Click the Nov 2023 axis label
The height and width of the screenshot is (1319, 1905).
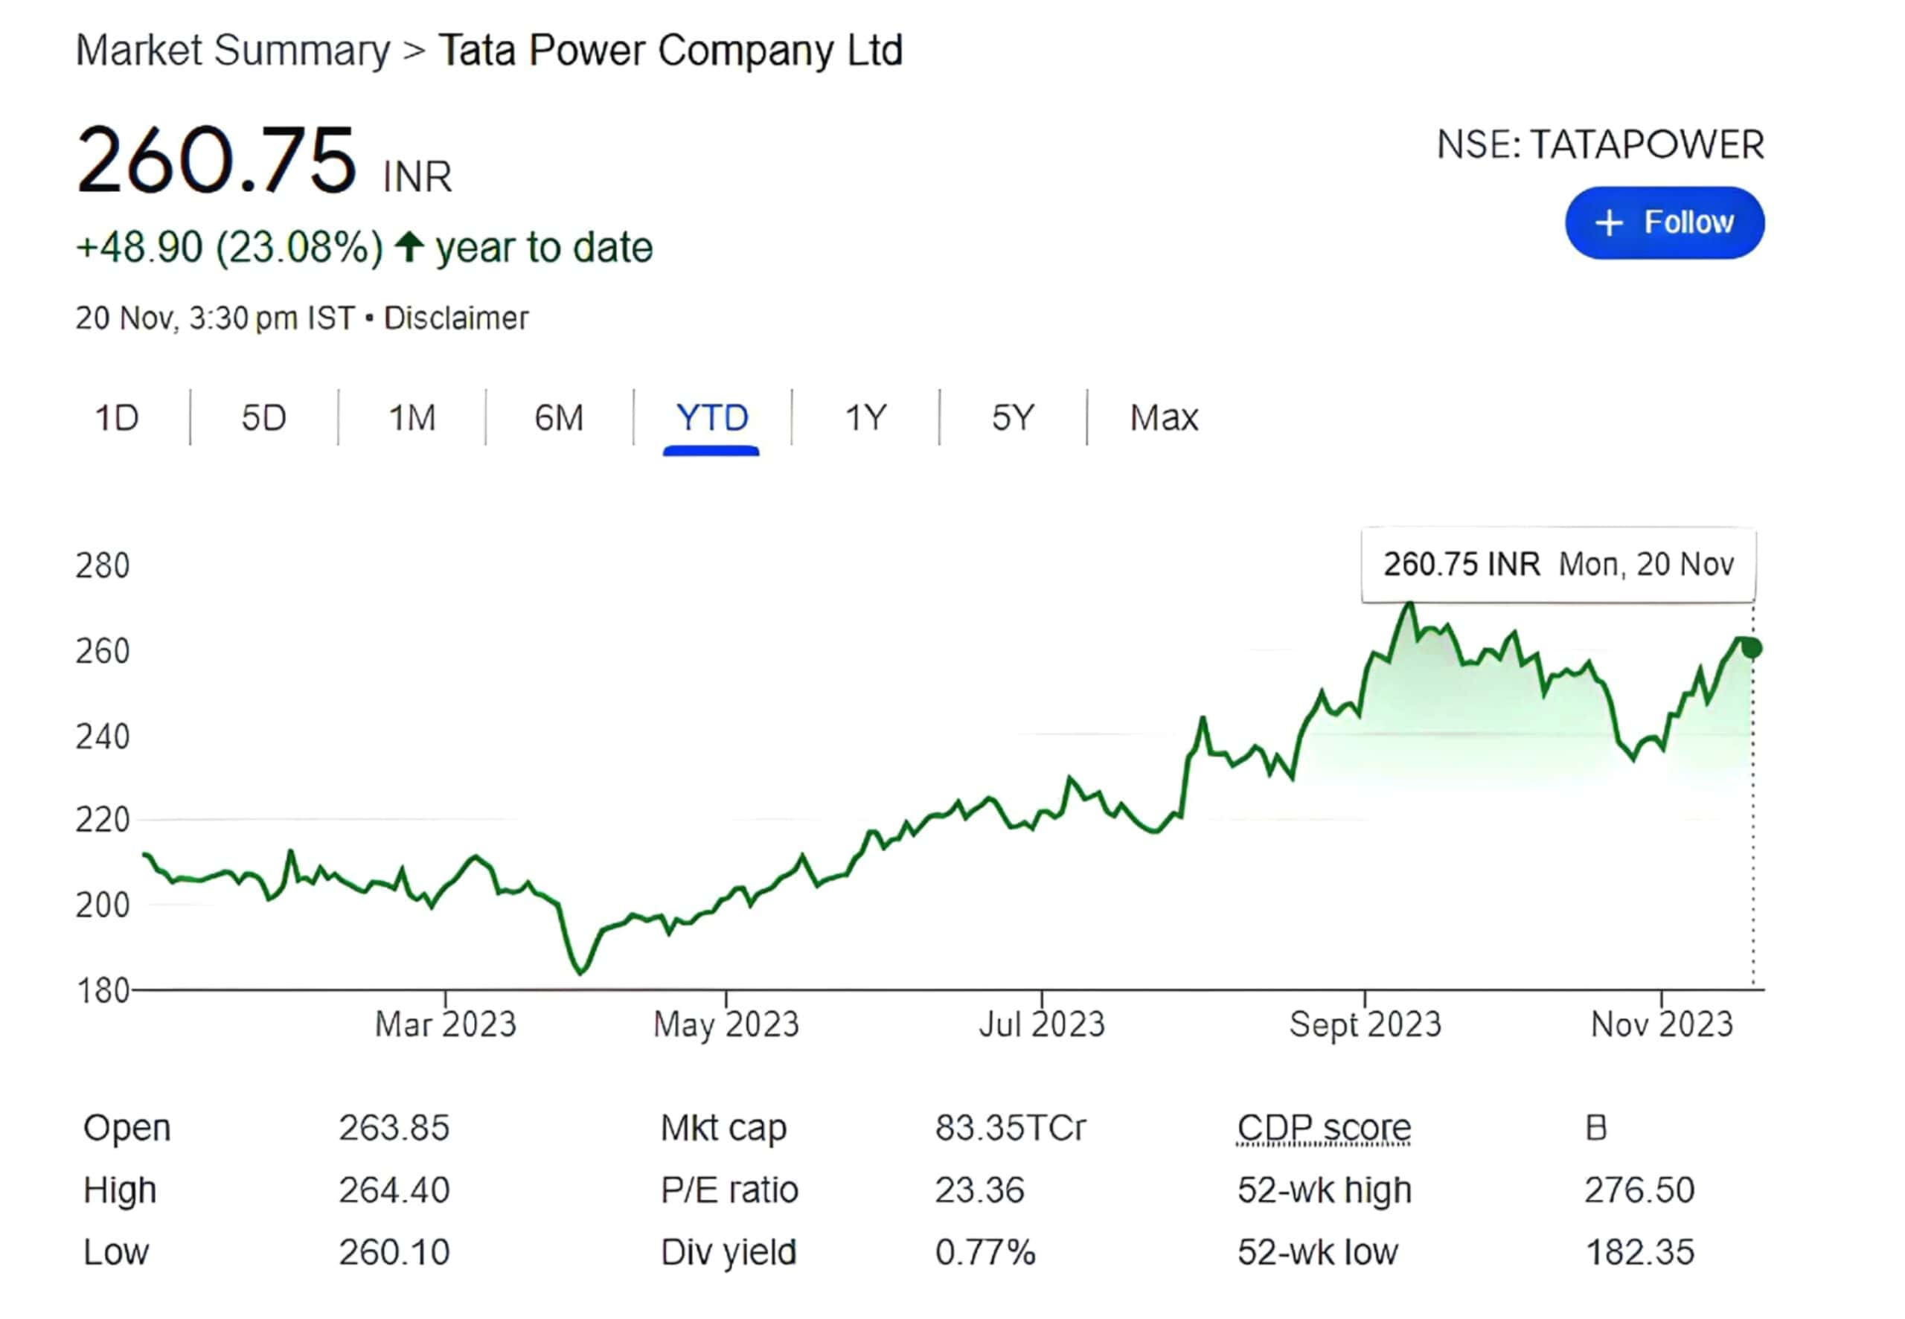1661,1025
